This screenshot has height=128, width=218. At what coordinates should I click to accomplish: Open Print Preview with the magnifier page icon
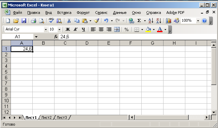pos(42,21)
